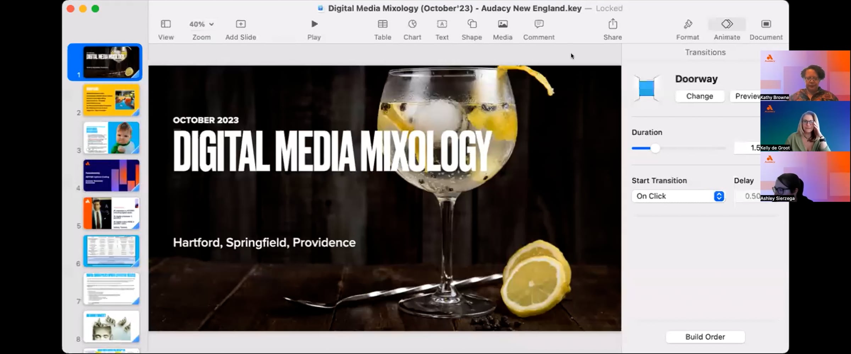The height and width of the screenshot is (354, 851).
Task: Open the View sidebar options icon
Action: [166, 24]
